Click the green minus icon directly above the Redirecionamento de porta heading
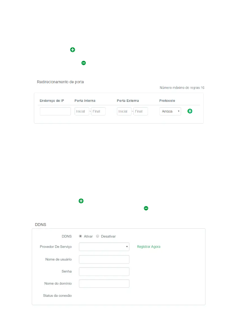This screenshot has width=237, height=336. point(84,63)
